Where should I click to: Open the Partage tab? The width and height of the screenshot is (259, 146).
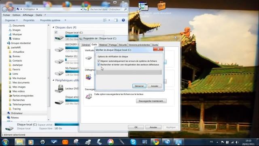pyautogui.click(x=113, y=45)
